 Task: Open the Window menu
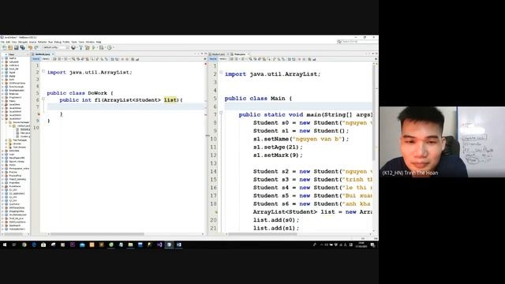pyautogui.click(x=90, y=42)
